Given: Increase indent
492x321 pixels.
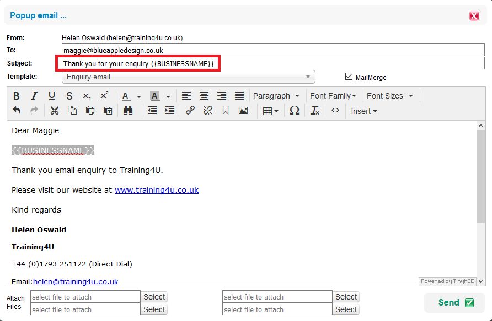Looking at the screenshot, I should 170,111.
